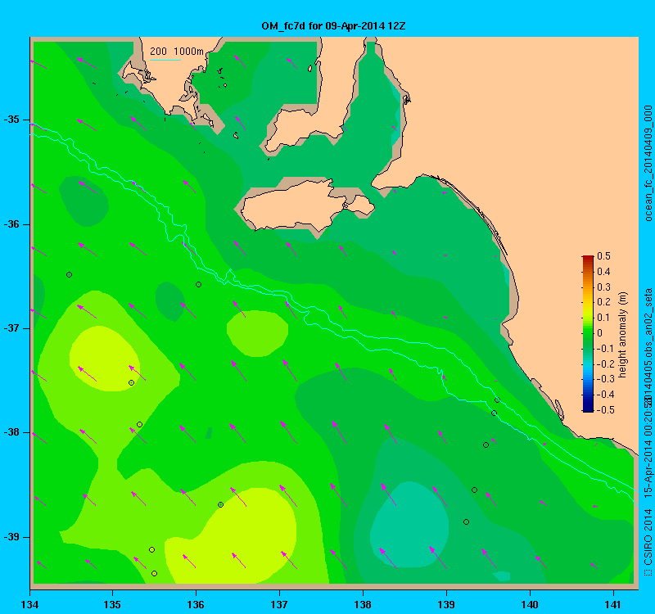Click colorbar tick label '0.4'
This screenshot has height=614, width=655.
pyautogui.click(x=603, y=272)
